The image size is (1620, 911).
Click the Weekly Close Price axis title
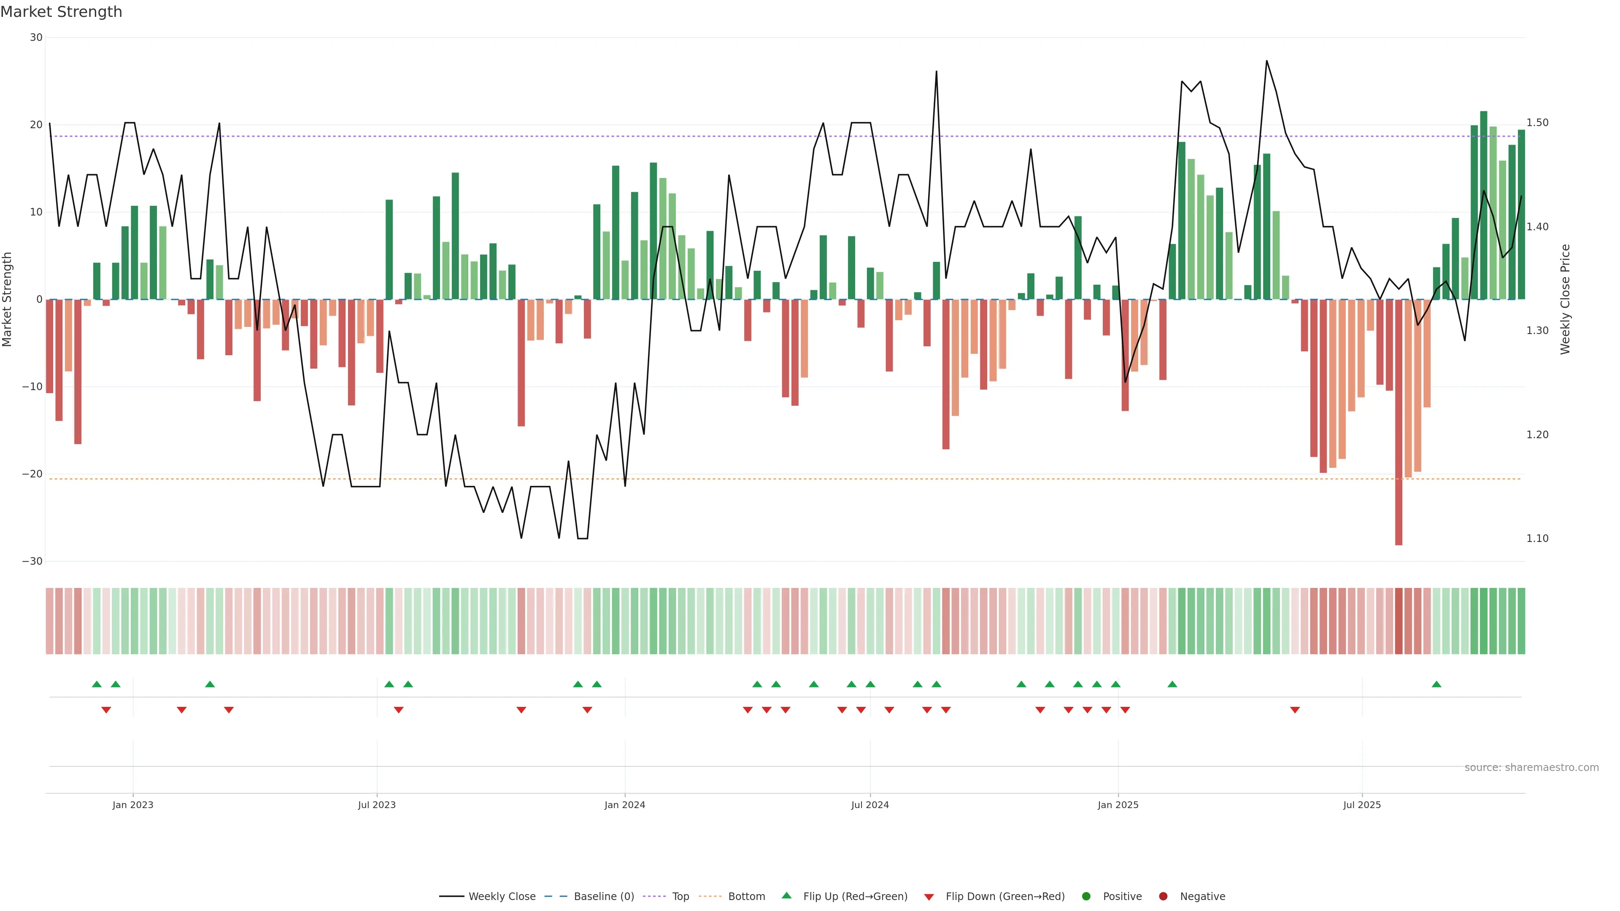[1565, 299]
